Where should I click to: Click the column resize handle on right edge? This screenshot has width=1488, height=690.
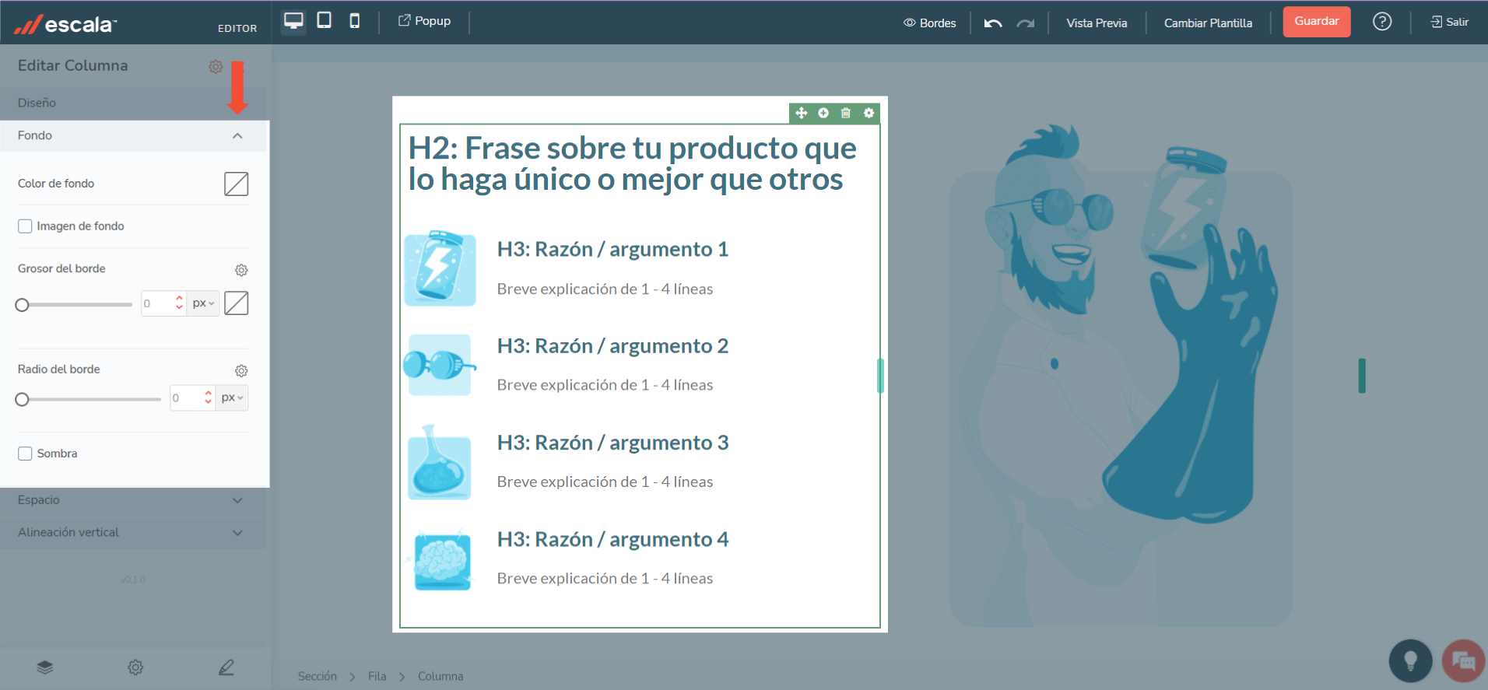(880, 376)
